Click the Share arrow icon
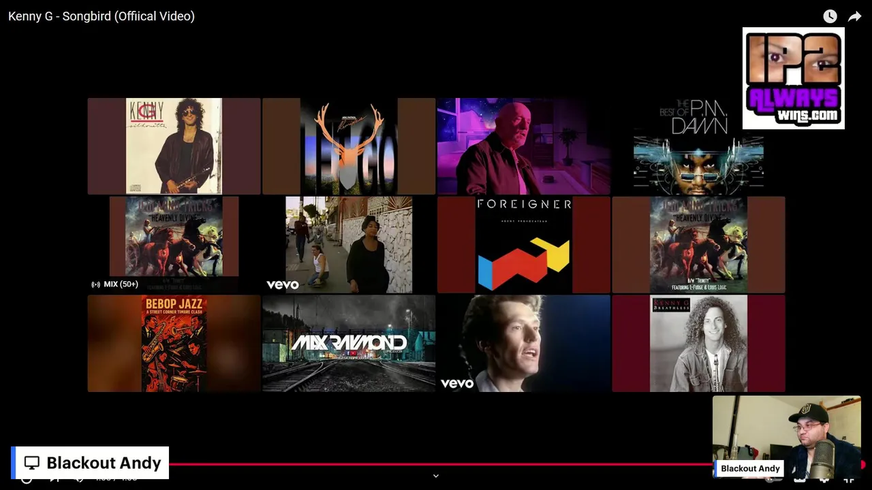This screenshot has width=872, height=490. [854, 16]
